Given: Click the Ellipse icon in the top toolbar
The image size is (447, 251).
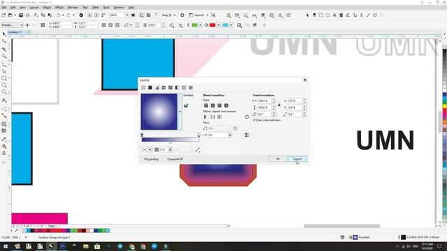Looking at the screenshot, I should (x=328, y=15).
